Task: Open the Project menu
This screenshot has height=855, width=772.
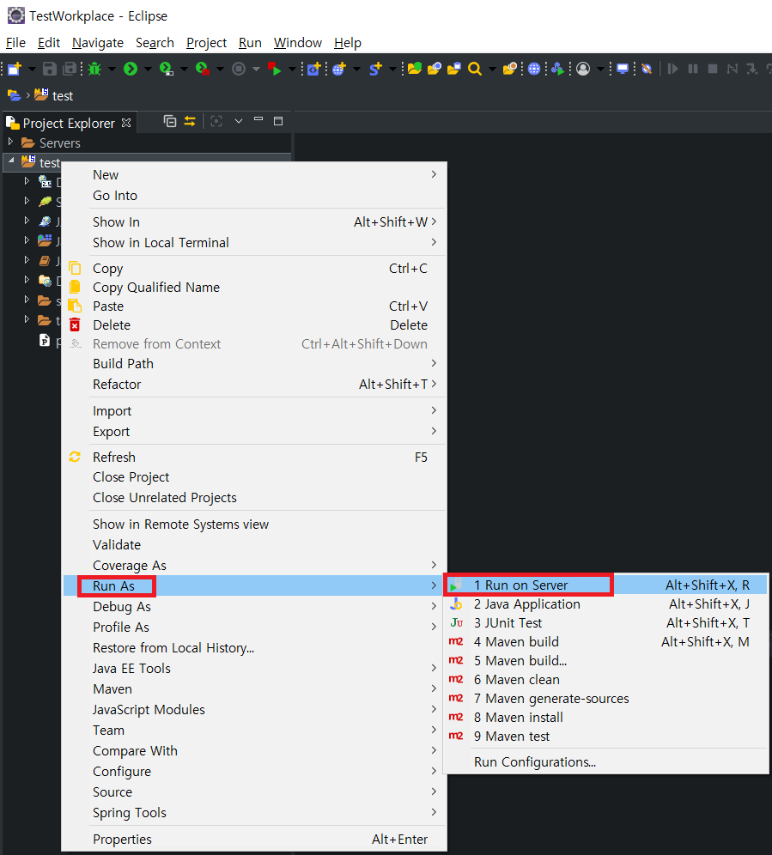Action: pos(206,43)
